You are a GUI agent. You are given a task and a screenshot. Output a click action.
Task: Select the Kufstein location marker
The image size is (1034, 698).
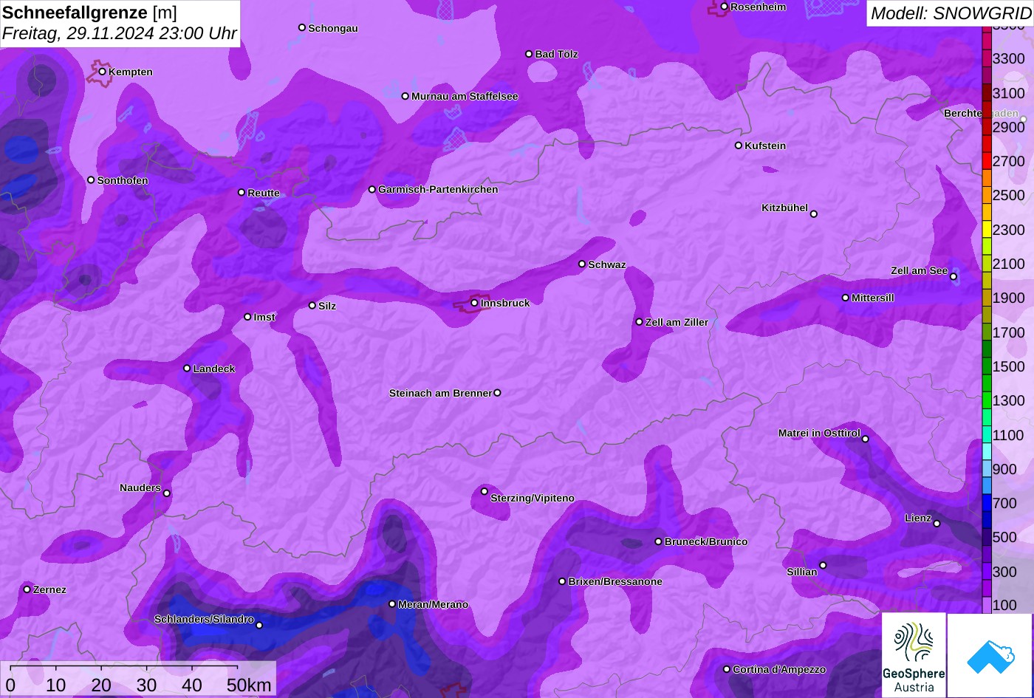click(738, 146)
